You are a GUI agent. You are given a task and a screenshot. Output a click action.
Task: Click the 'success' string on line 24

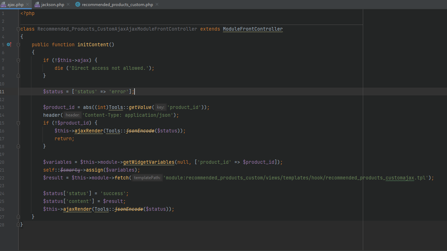click(113, 193)
